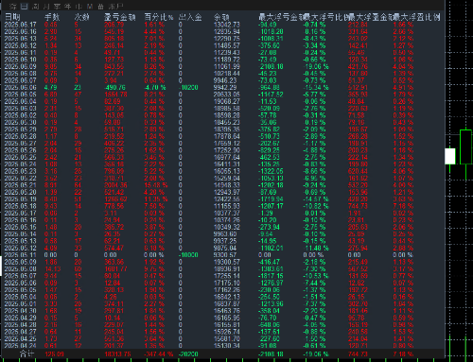
Task: Click balance 10349.32 in 2025.05.15 row
Action: [227, 227]
